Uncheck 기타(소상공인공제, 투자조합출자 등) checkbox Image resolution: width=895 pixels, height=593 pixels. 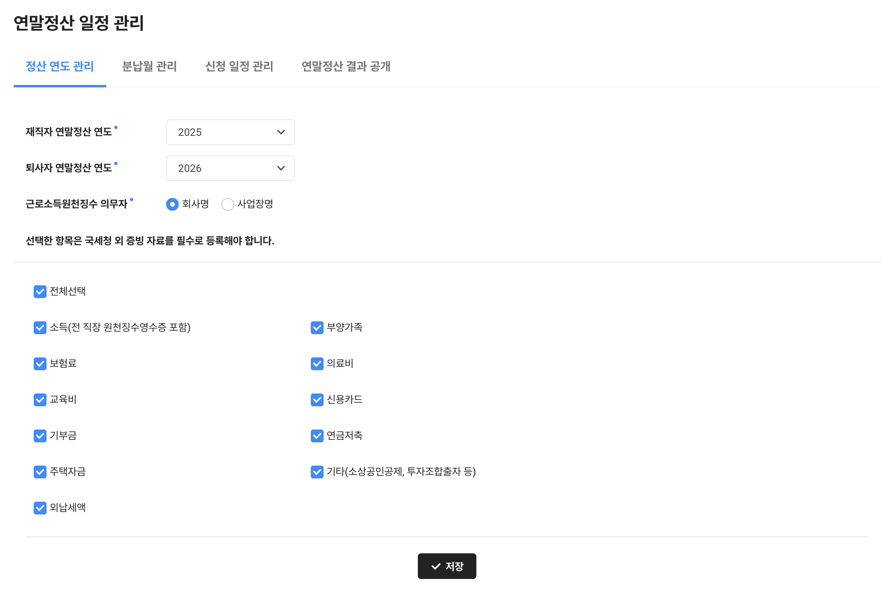(317, 472)
